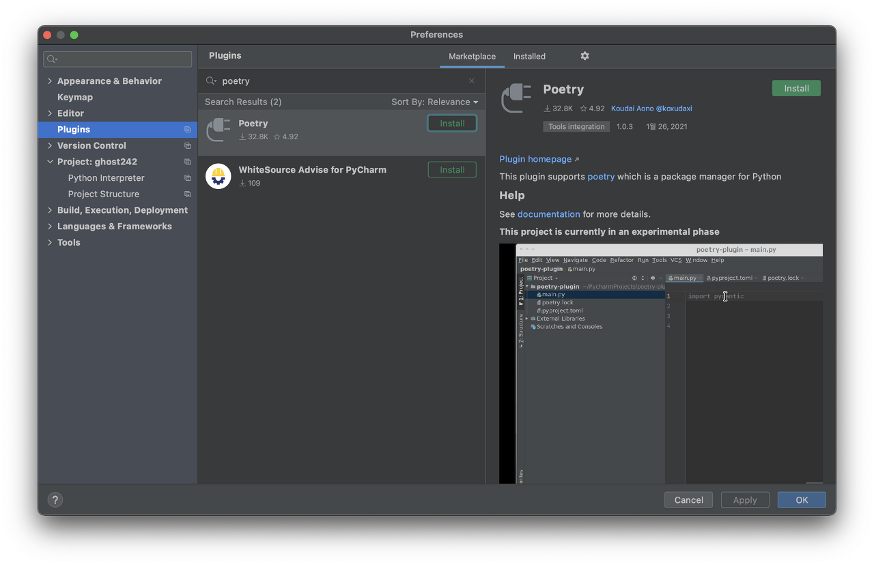Screen dimensions: 874x565
Task: Expand the Version Control node
Action: pos(50,145)
